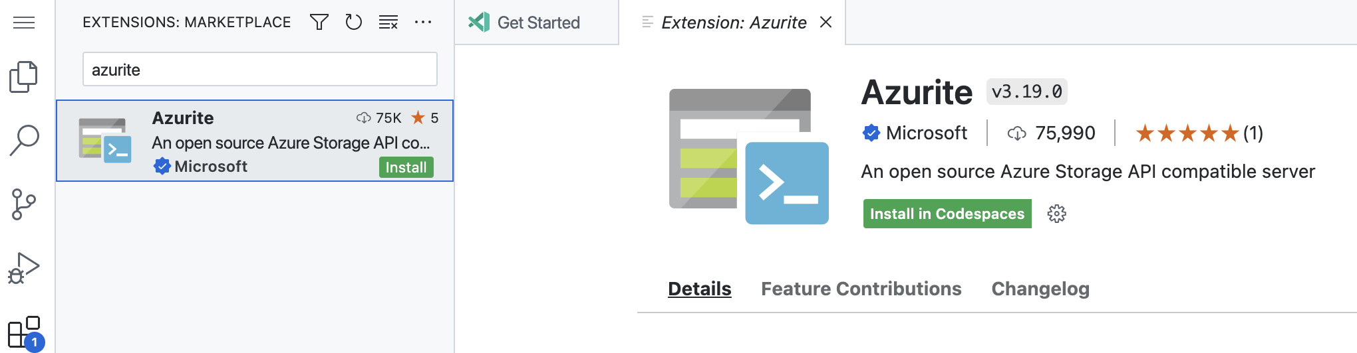The height and width of the screenshot is (353, 1357).
Task: Refresh the extensions list
Action: point(354,23)
